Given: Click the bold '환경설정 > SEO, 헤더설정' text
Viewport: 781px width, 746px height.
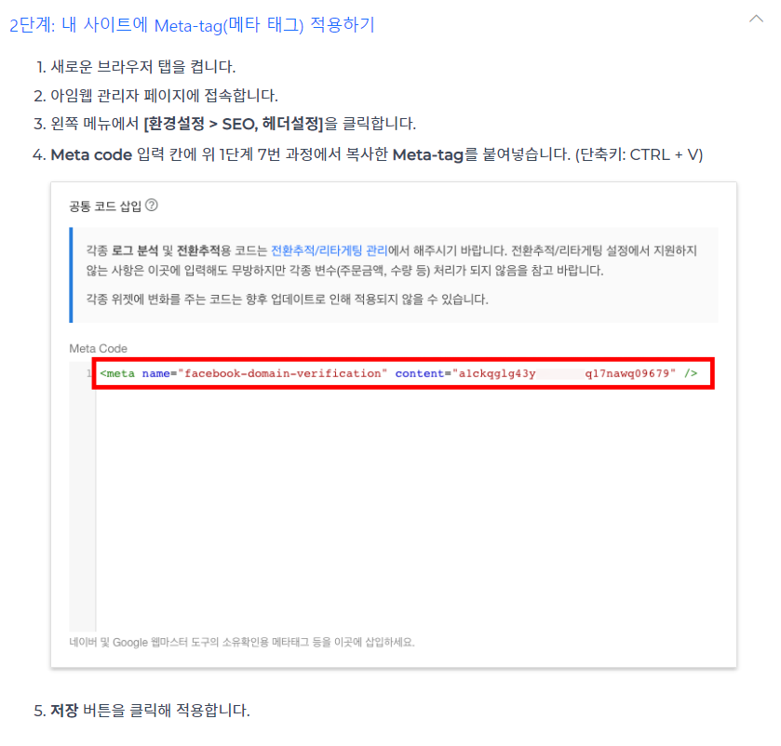Looking at the screenshot, I should pos(233,124).
